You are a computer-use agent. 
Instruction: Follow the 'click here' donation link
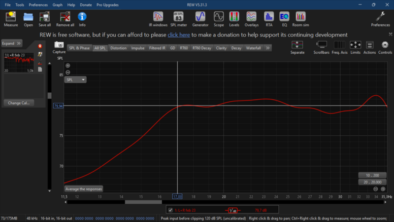178,35
